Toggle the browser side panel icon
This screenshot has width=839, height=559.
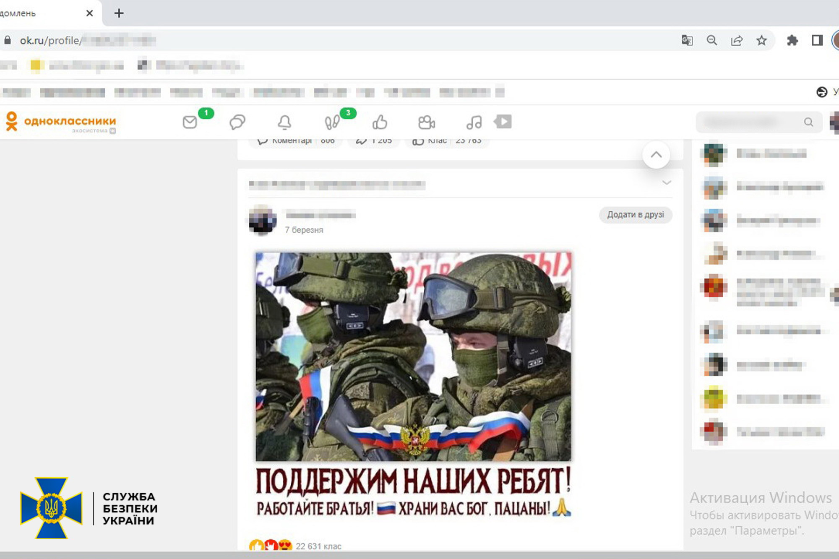pos(817,40)
